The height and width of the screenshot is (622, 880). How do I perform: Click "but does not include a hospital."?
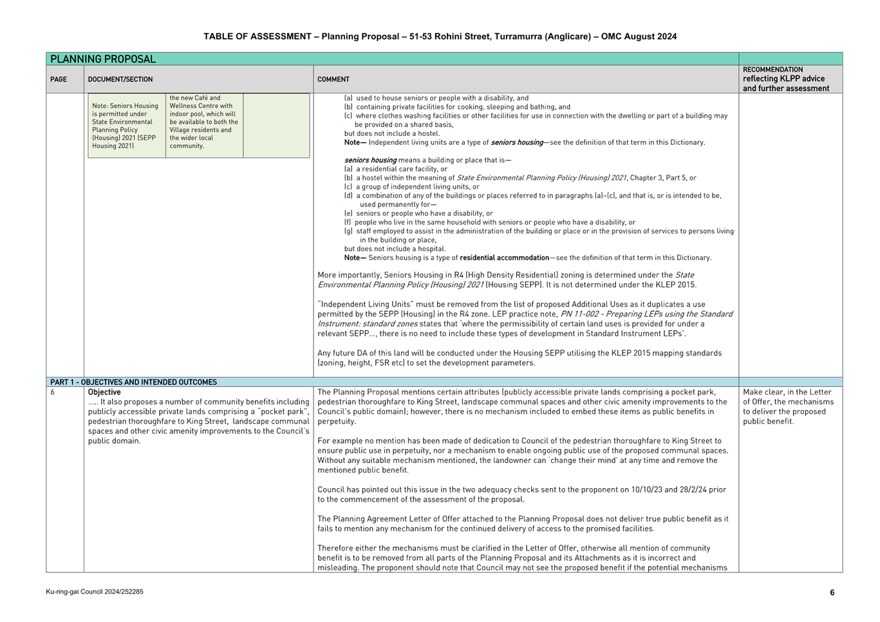[x=395, y=249]
